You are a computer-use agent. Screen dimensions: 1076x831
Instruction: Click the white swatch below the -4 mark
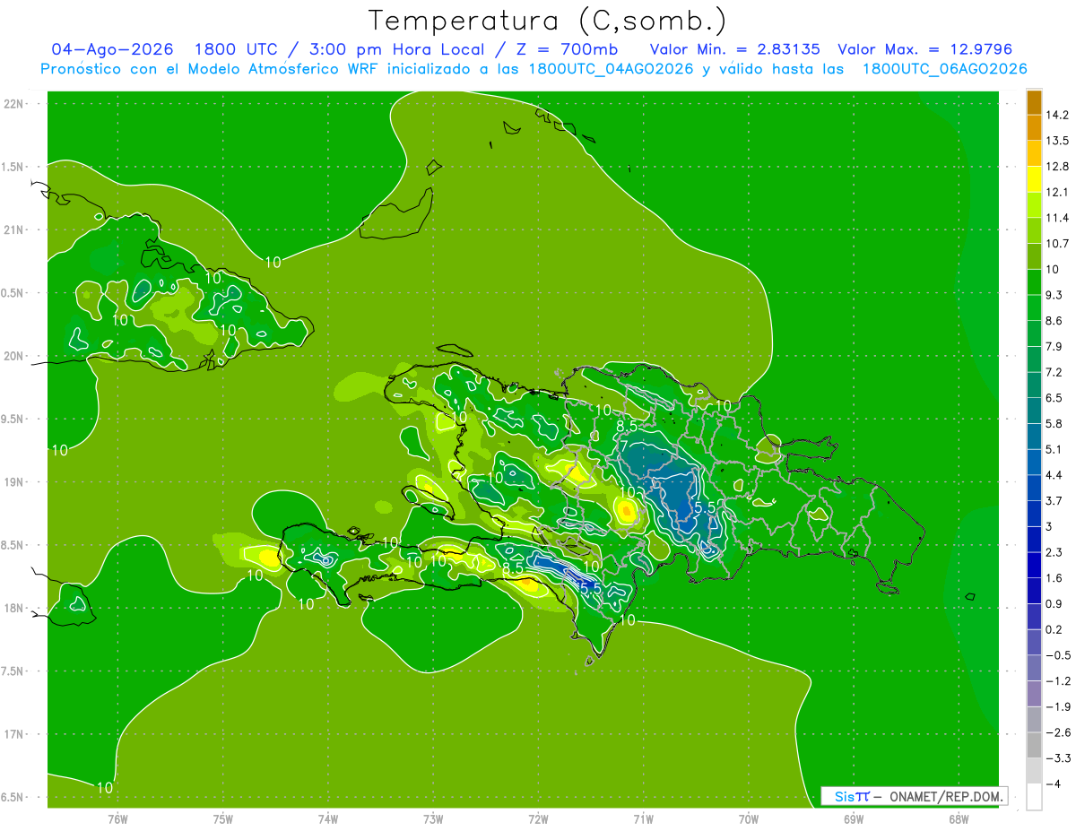(1034, 797)
